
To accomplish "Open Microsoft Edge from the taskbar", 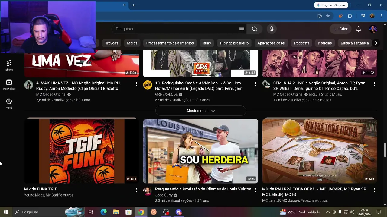I will click(x=103, y=212).
